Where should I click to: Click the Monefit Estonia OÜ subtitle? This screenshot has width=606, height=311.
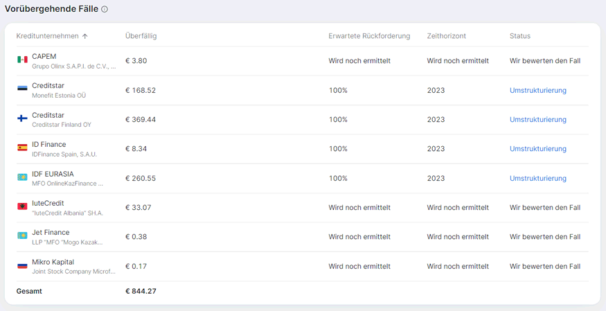point(59,96)
